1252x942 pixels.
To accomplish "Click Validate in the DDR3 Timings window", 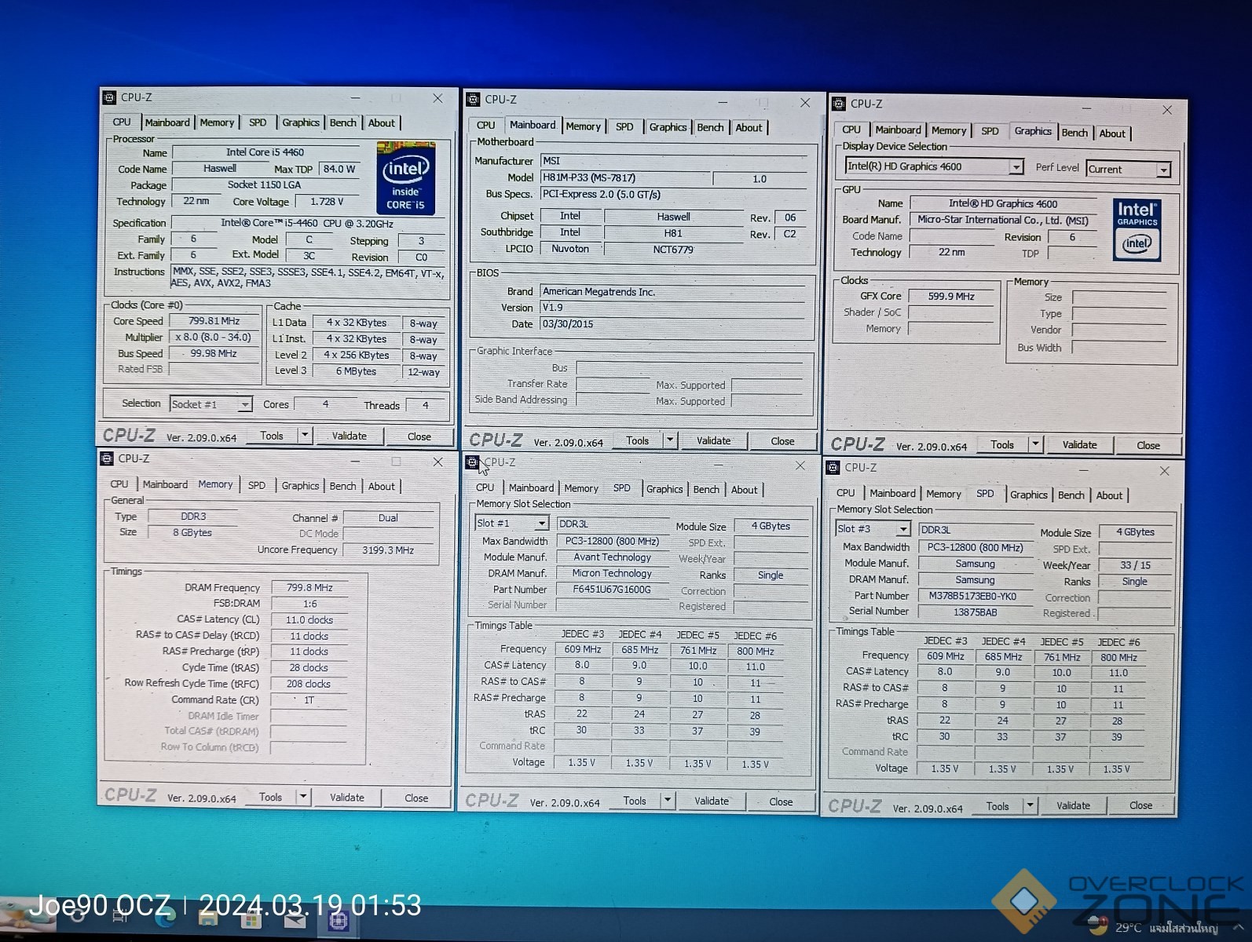I will pos(346,798).
